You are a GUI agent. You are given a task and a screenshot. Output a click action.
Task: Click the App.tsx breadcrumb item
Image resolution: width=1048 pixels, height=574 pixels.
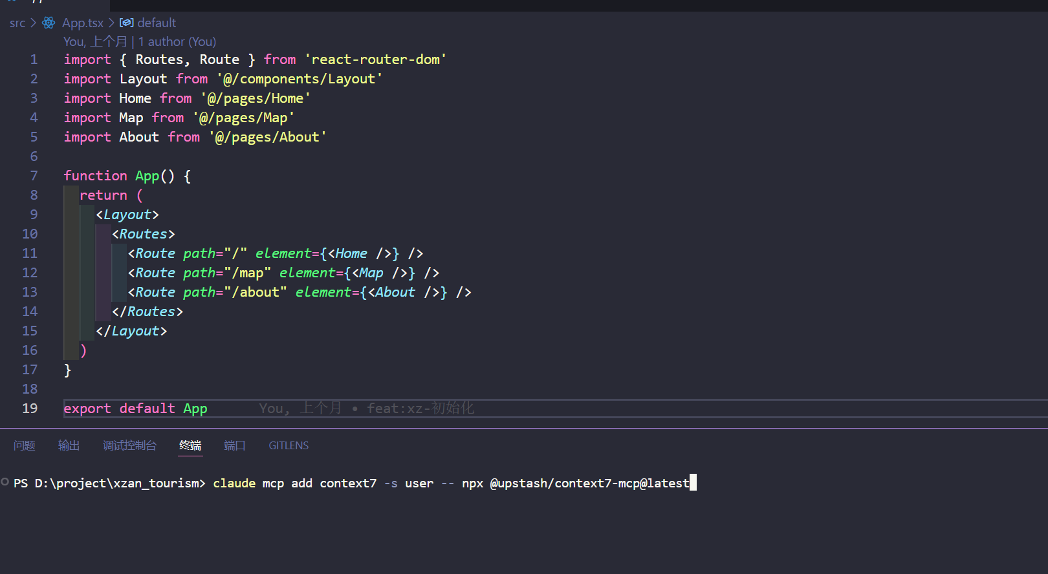click(x=83, y=23)
